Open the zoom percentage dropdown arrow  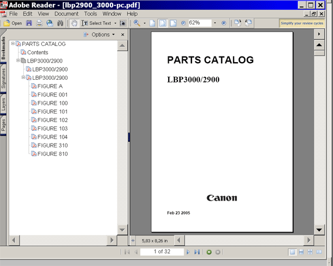tap(215, 23)
